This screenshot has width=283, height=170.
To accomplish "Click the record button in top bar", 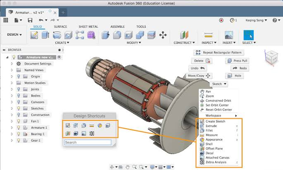I will pyautogui.click(x=221, y=20).
